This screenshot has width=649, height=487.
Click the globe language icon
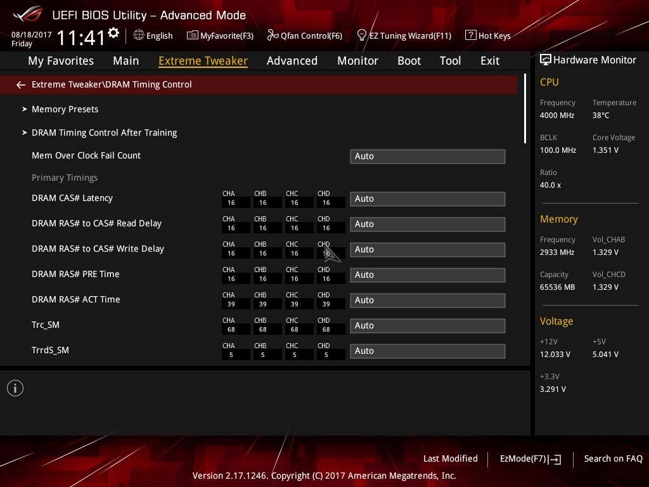(139, 36)
